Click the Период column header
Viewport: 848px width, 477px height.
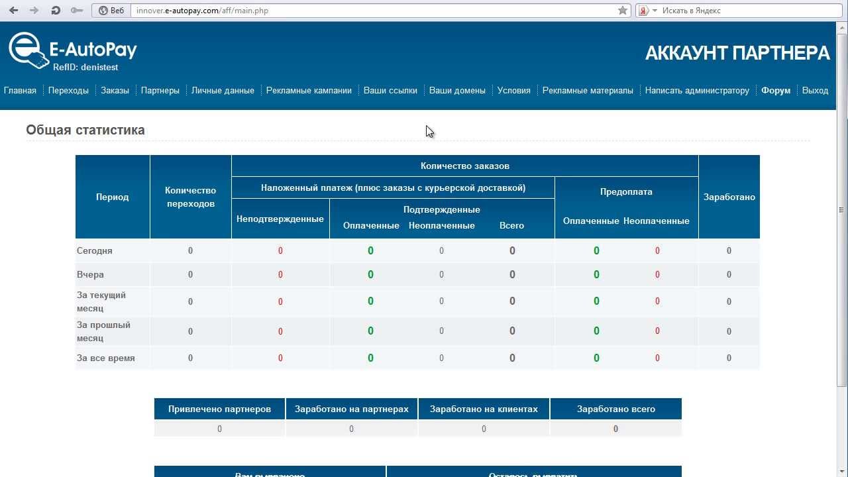(113, 197)
